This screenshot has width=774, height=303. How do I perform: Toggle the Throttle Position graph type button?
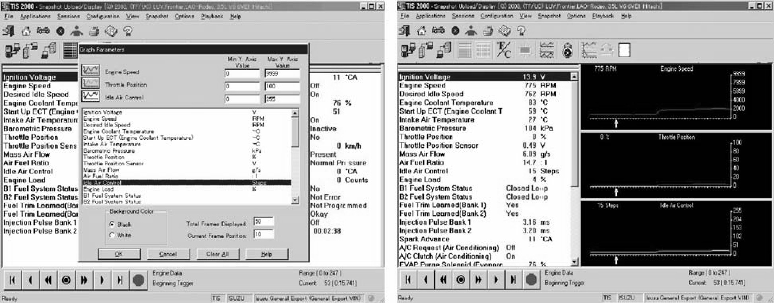[x=90, y=84]
